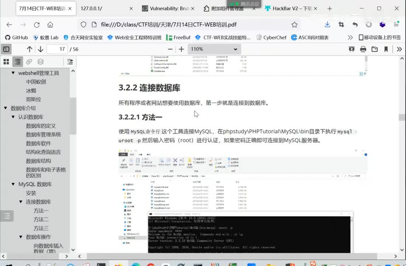Show document outline in sidebar
The height and width of the screenshot is (266, 406).
point(18,62)
